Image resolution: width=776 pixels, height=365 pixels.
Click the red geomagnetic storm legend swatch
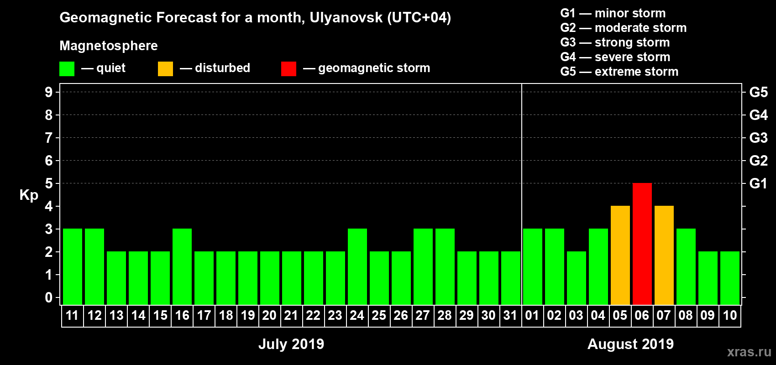[288, 69]
